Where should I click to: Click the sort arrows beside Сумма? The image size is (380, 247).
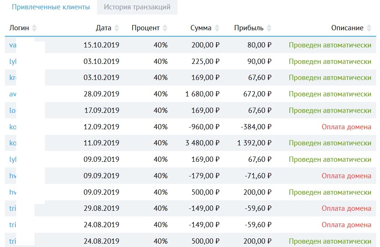pyautogui.click(x=217, y=28)
